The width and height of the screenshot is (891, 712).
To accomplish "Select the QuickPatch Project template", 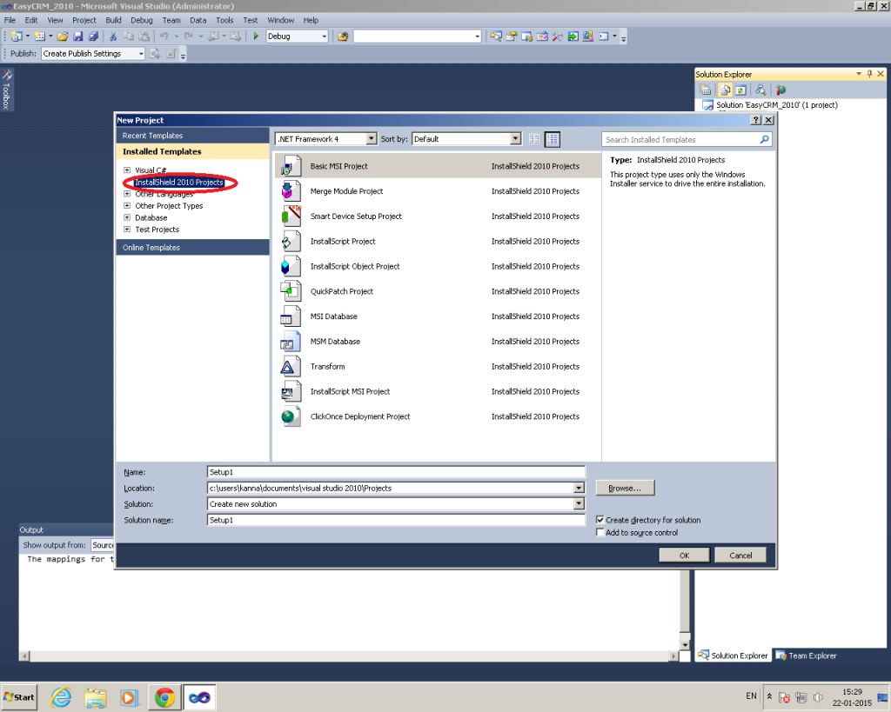I will [x=438, y=291].
